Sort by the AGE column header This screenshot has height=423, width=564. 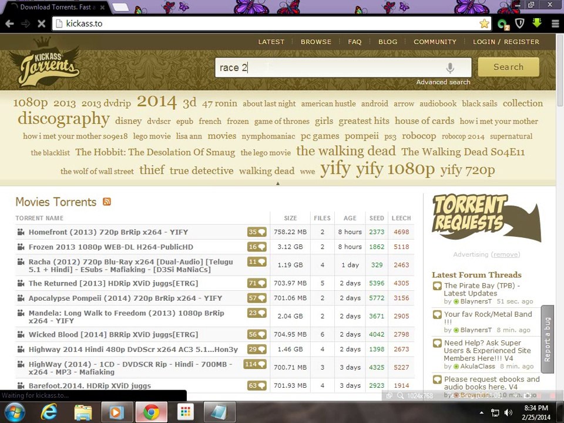click(350, 218)
